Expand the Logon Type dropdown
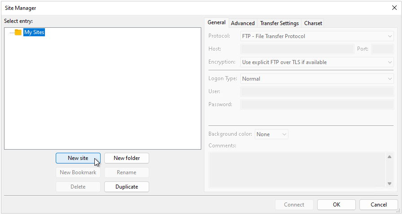This screenshot has height=215, width=403. coord(317,79)
